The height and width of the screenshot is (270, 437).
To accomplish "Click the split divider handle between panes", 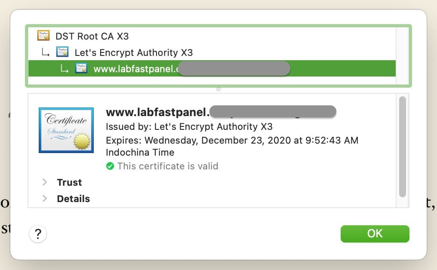I will point(218,89).
